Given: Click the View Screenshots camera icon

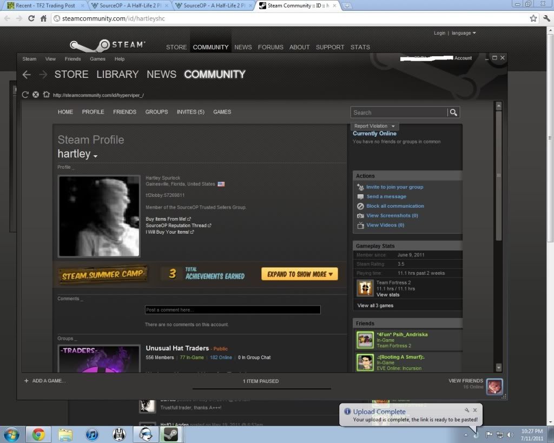Looking at the screenshot, I should point(360,216).
